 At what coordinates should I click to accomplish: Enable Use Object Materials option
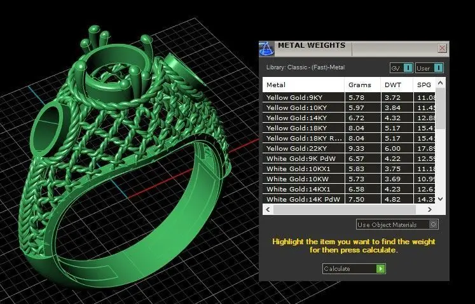[397, 225]
